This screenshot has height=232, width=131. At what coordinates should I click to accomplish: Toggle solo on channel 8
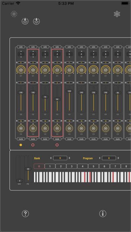pos(106,47)
